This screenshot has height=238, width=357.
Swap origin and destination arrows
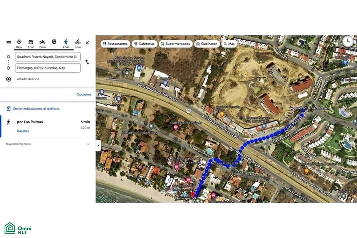(87, 62)
